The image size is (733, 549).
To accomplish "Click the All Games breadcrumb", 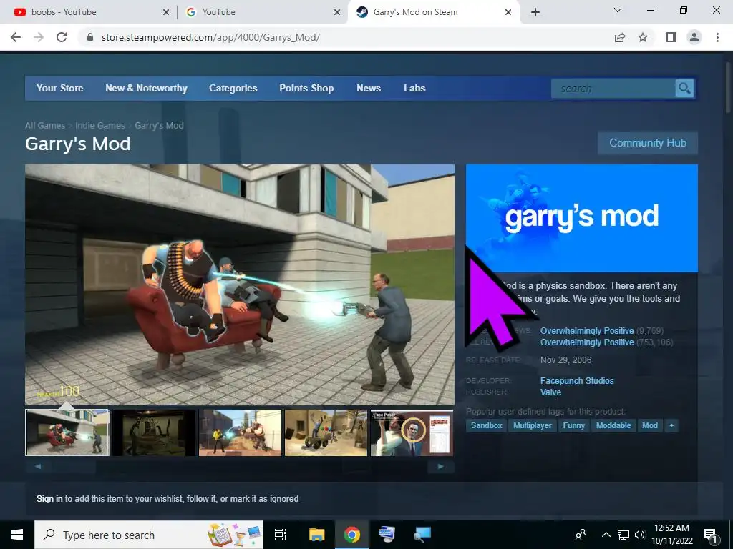I will (x=45, y=126).
